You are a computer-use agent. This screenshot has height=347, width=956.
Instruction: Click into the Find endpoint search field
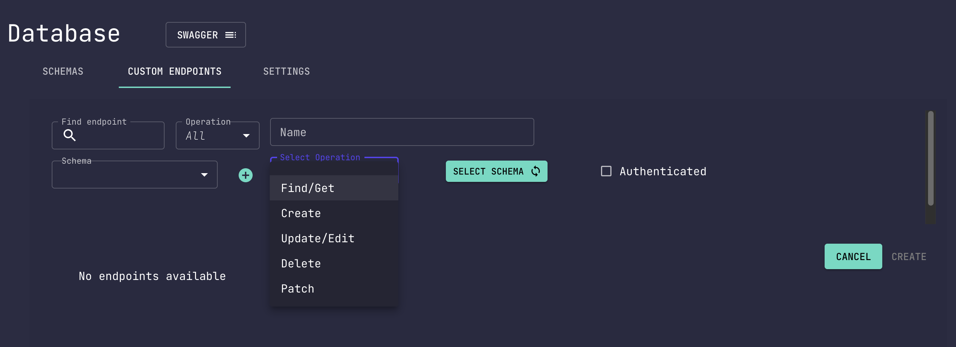(108, 135)
